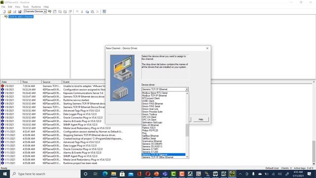
Task: Sort event log by Date column
Action: point(10,82)
